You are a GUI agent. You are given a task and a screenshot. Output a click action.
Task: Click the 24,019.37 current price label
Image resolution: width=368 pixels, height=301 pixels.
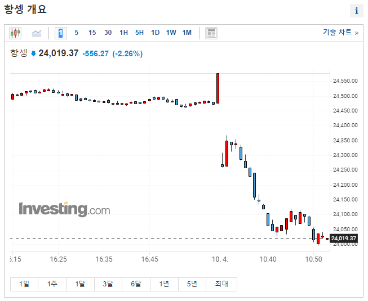[344, 239]
